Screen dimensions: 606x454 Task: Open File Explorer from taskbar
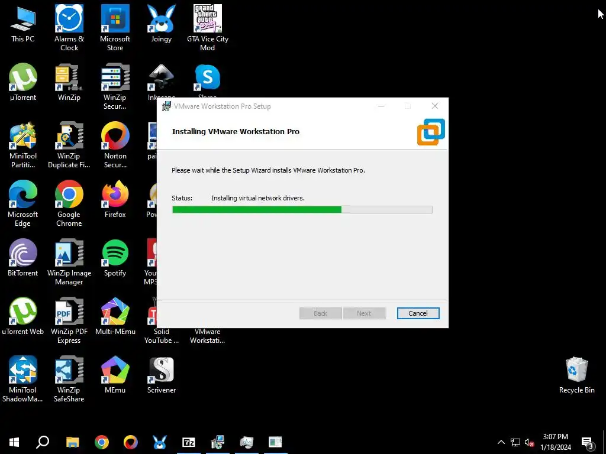[72, 442]
